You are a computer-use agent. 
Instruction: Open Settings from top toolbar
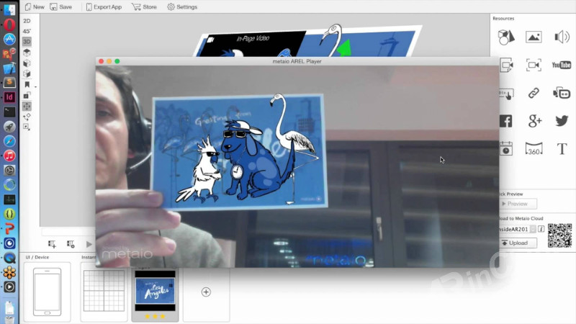click(x=182, y=7)
